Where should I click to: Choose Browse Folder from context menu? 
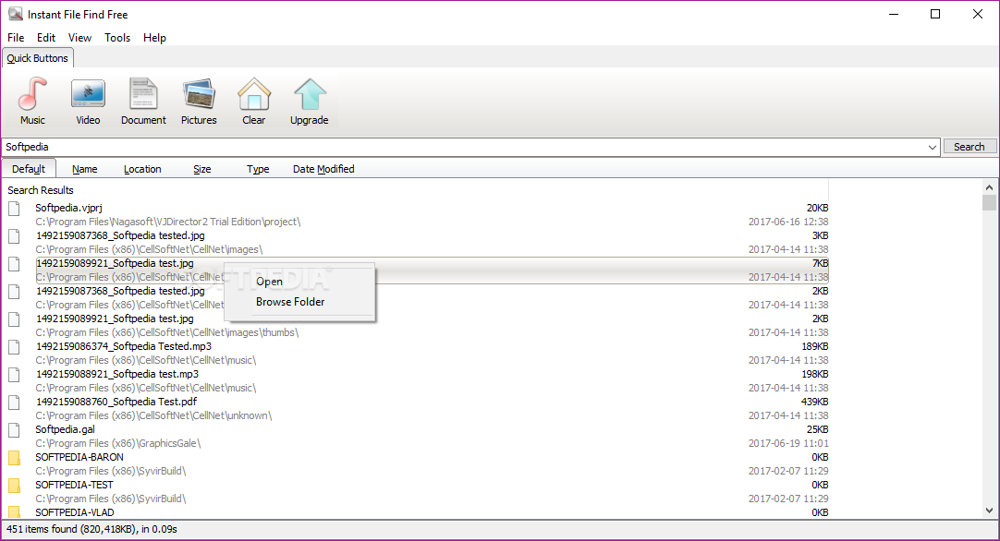pyautogui.click(x=290, y=302)
